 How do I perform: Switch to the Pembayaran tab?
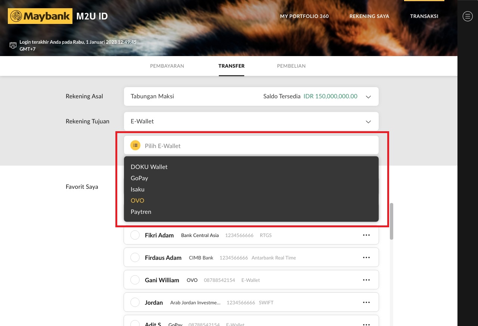point(167,66)
